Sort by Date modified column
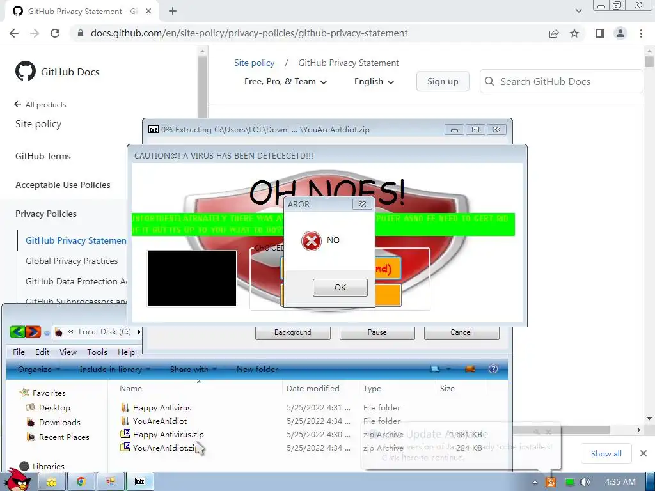This screenshot has width=655, height=491. tap(313, 388)
